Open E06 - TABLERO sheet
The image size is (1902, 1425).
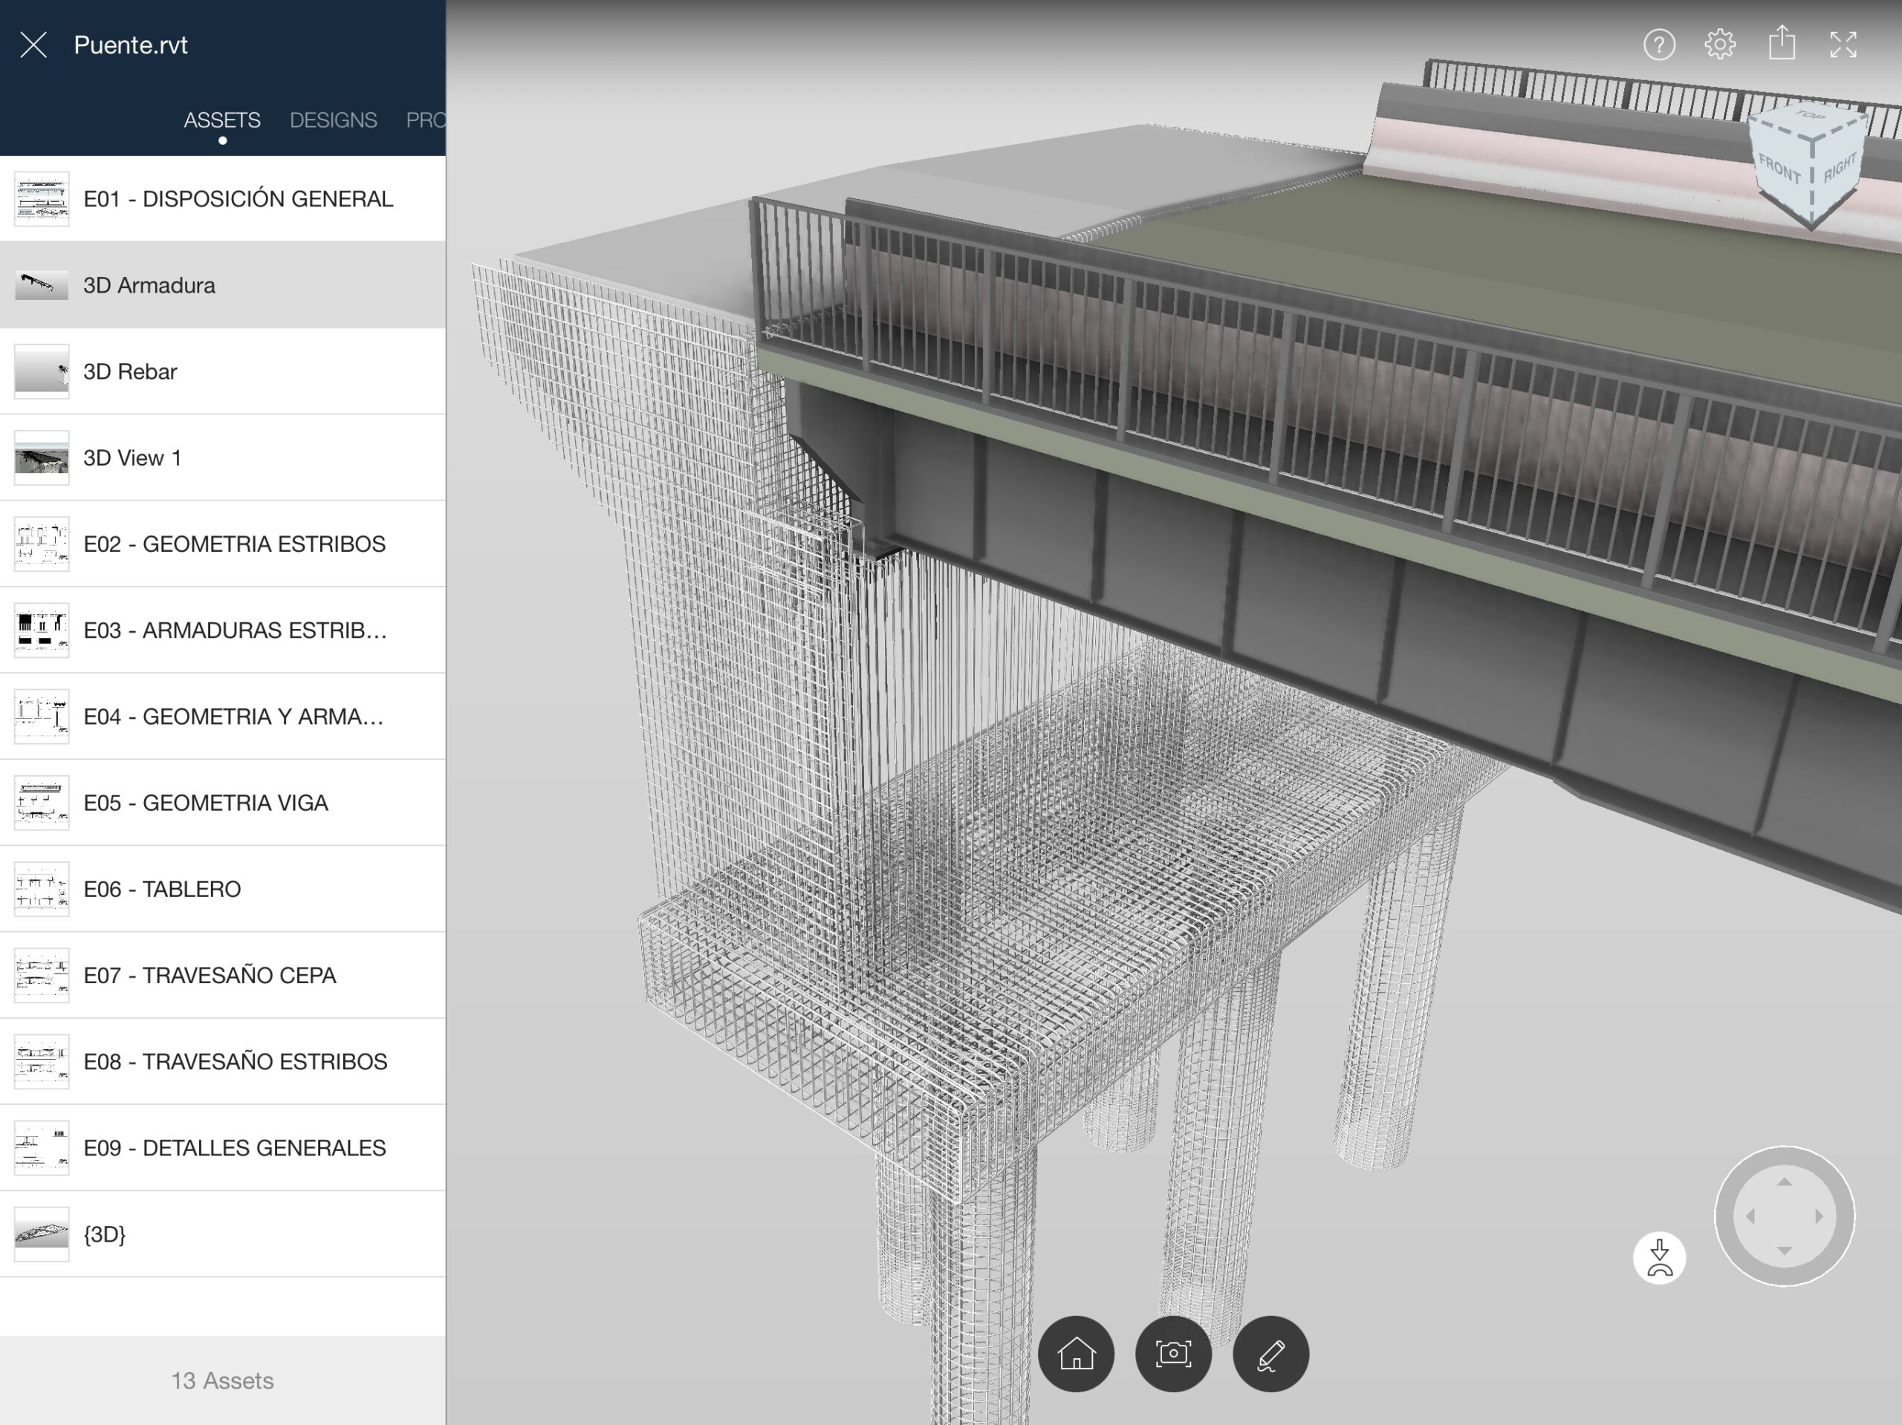click(162, 889)
